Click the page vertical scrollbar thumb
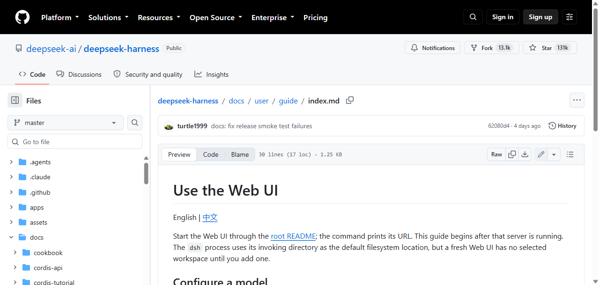 click(x=596, y=69)
